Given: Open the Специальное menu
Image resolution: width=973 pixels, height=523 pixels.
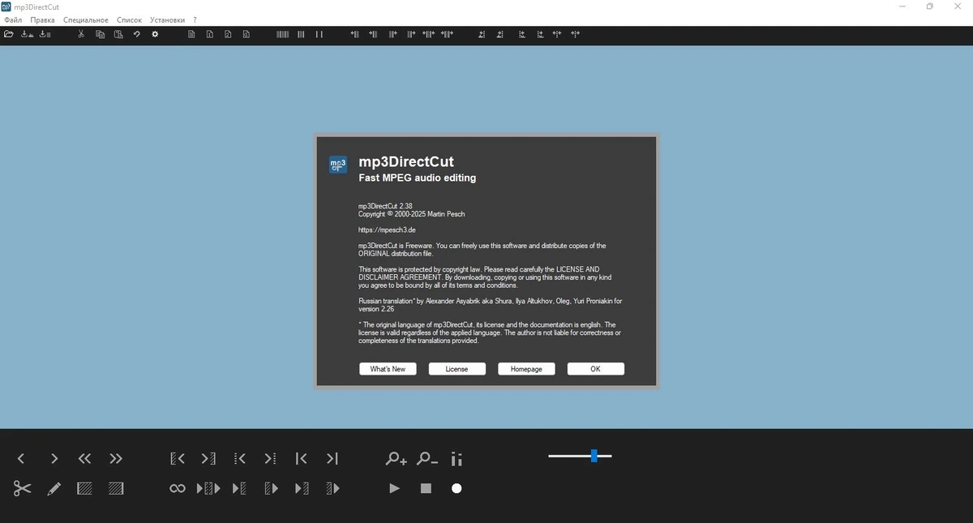Looking at the screenshot, I should tap(86, 19).
